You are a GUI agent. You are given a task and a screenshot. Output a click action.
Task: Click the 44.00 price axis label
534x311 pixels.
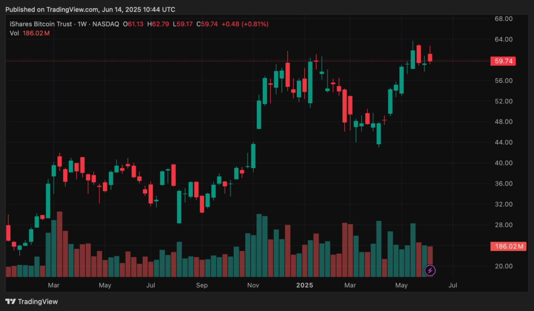[x=504, y=142]
